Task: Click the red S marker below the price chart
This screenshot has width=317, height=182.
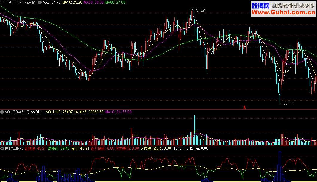Action: [x=244, y=107]
